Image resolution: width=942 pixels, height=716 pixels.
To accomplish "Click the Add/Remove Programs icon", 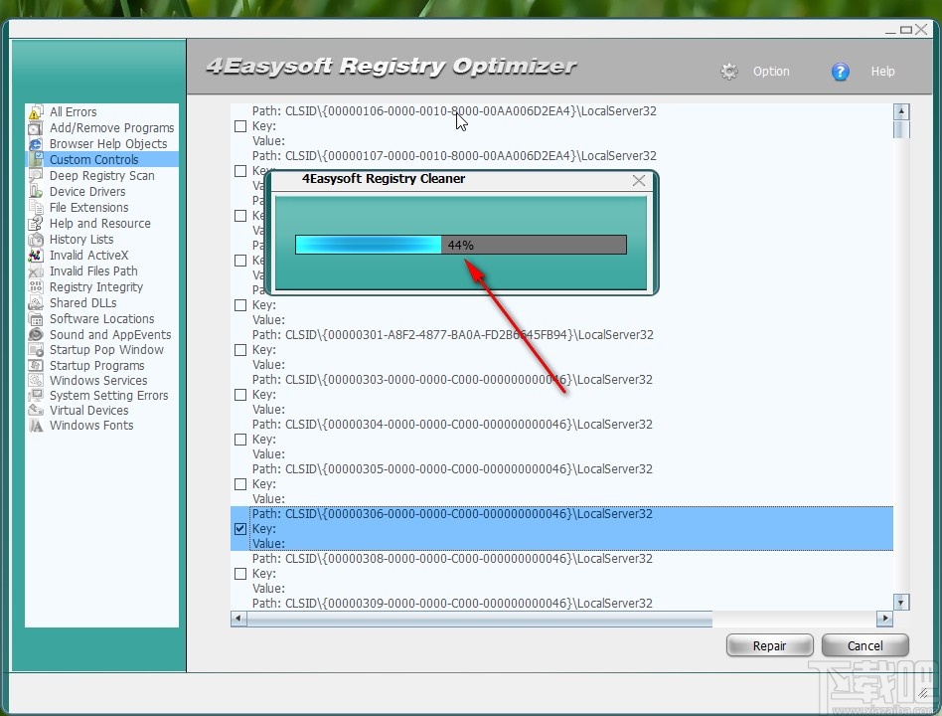I will tap(36, 128).
